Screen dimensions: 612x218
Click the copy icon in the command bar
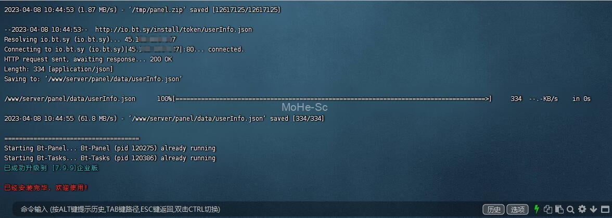pos(548,210)
